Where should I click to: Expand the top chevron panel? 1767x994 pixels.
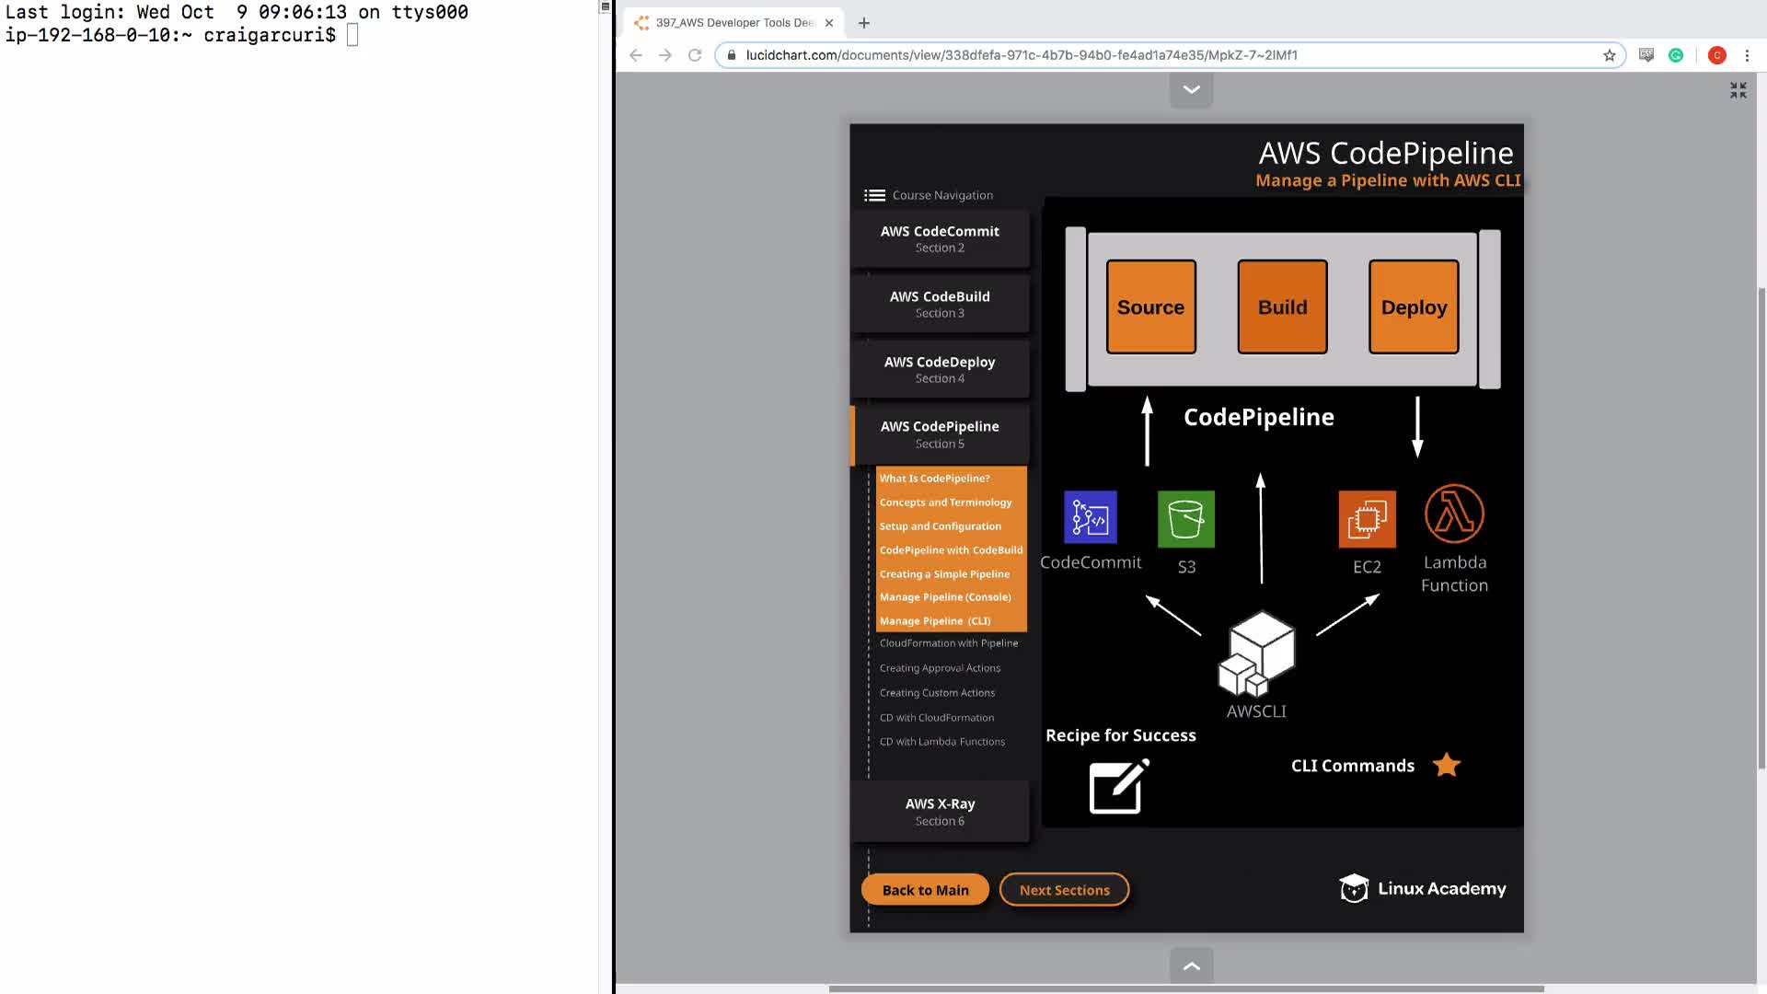[1191, 90]
